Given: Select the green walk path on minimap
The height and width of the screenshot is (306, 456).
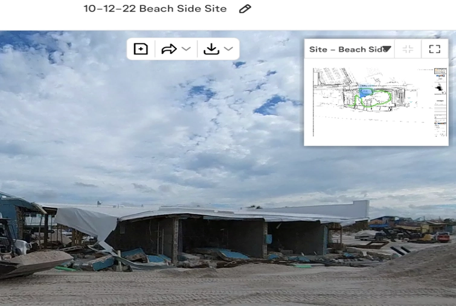Looking at the screenshot, I should tap(373, 98).
